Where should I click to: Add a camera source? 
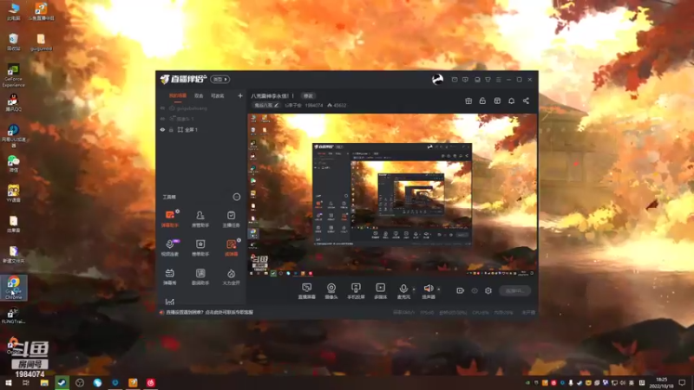coord(331,291)
